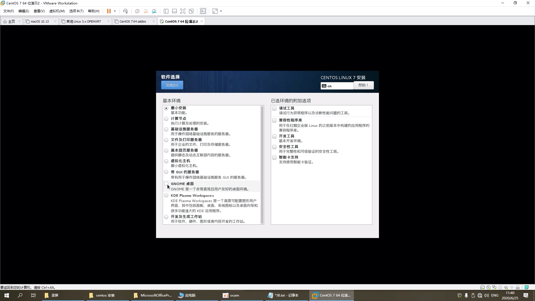
Task: Select the KDE Plasma Workspaces radio option
Action: pyautogui.click(x=166, y=195)
